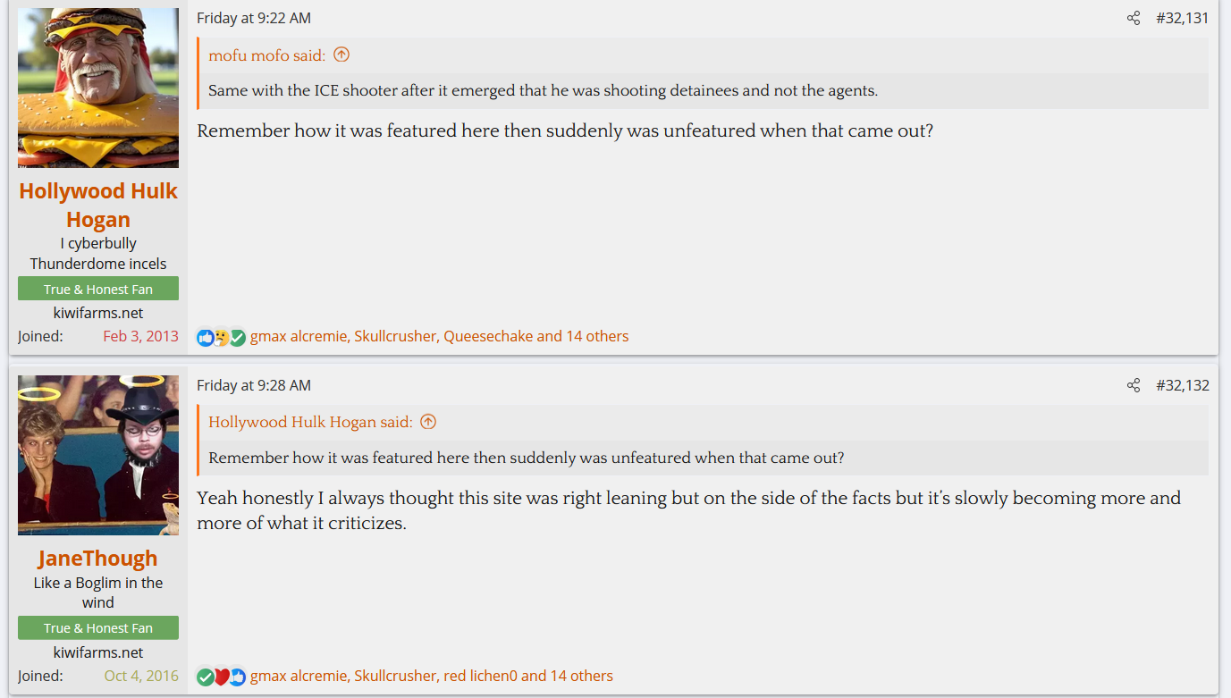This screenshot has width=1231, height=698.
Task: Click the red heart reaction on JaneThough's post
Action: 221,677
